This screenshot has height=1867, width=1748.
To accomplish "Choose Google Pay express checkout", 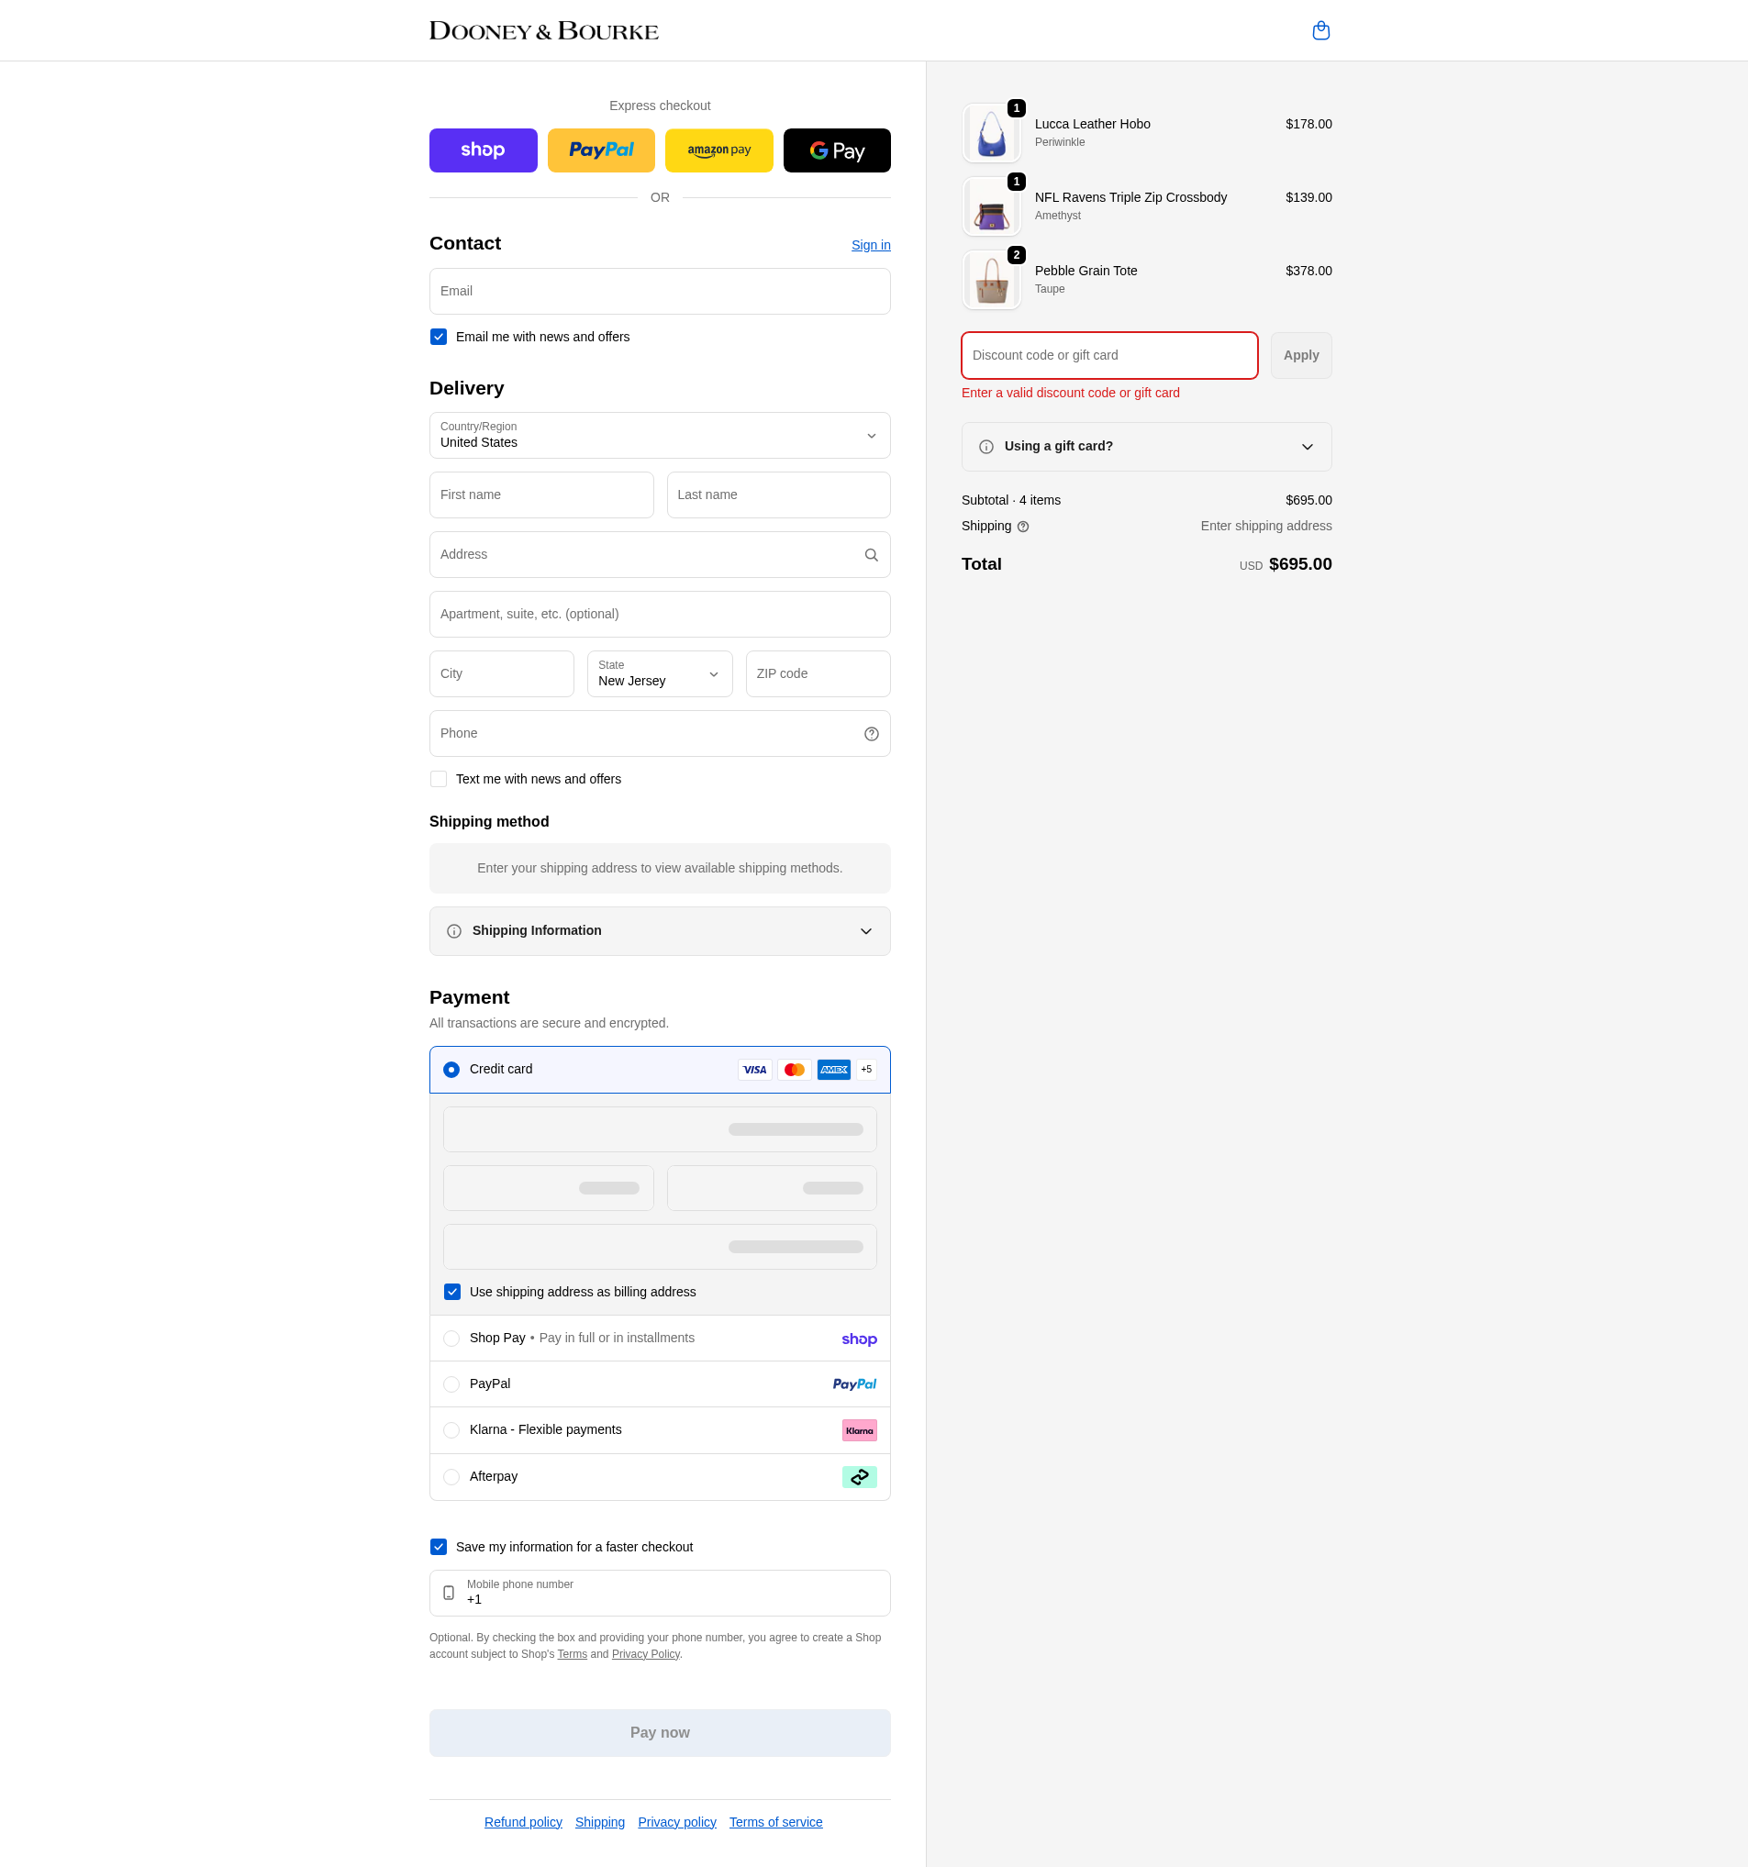I will pos(837,150).
